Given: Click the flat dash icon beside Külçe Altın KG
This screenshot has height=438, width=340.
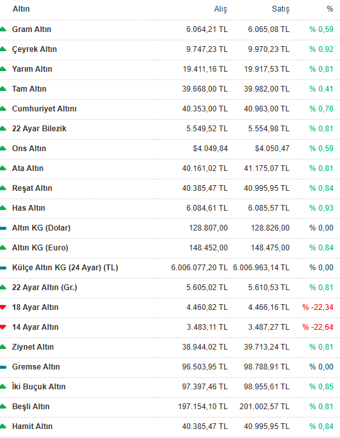Looking at the screenshot, I should pos(3,268).
